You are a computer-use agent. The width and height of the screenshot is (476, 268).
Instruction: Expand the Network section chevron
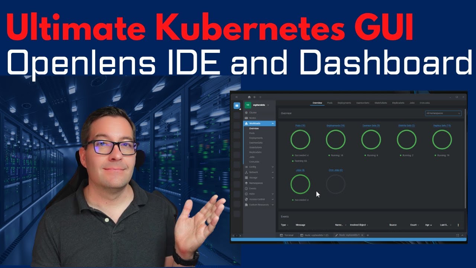(x=273, y=172)
